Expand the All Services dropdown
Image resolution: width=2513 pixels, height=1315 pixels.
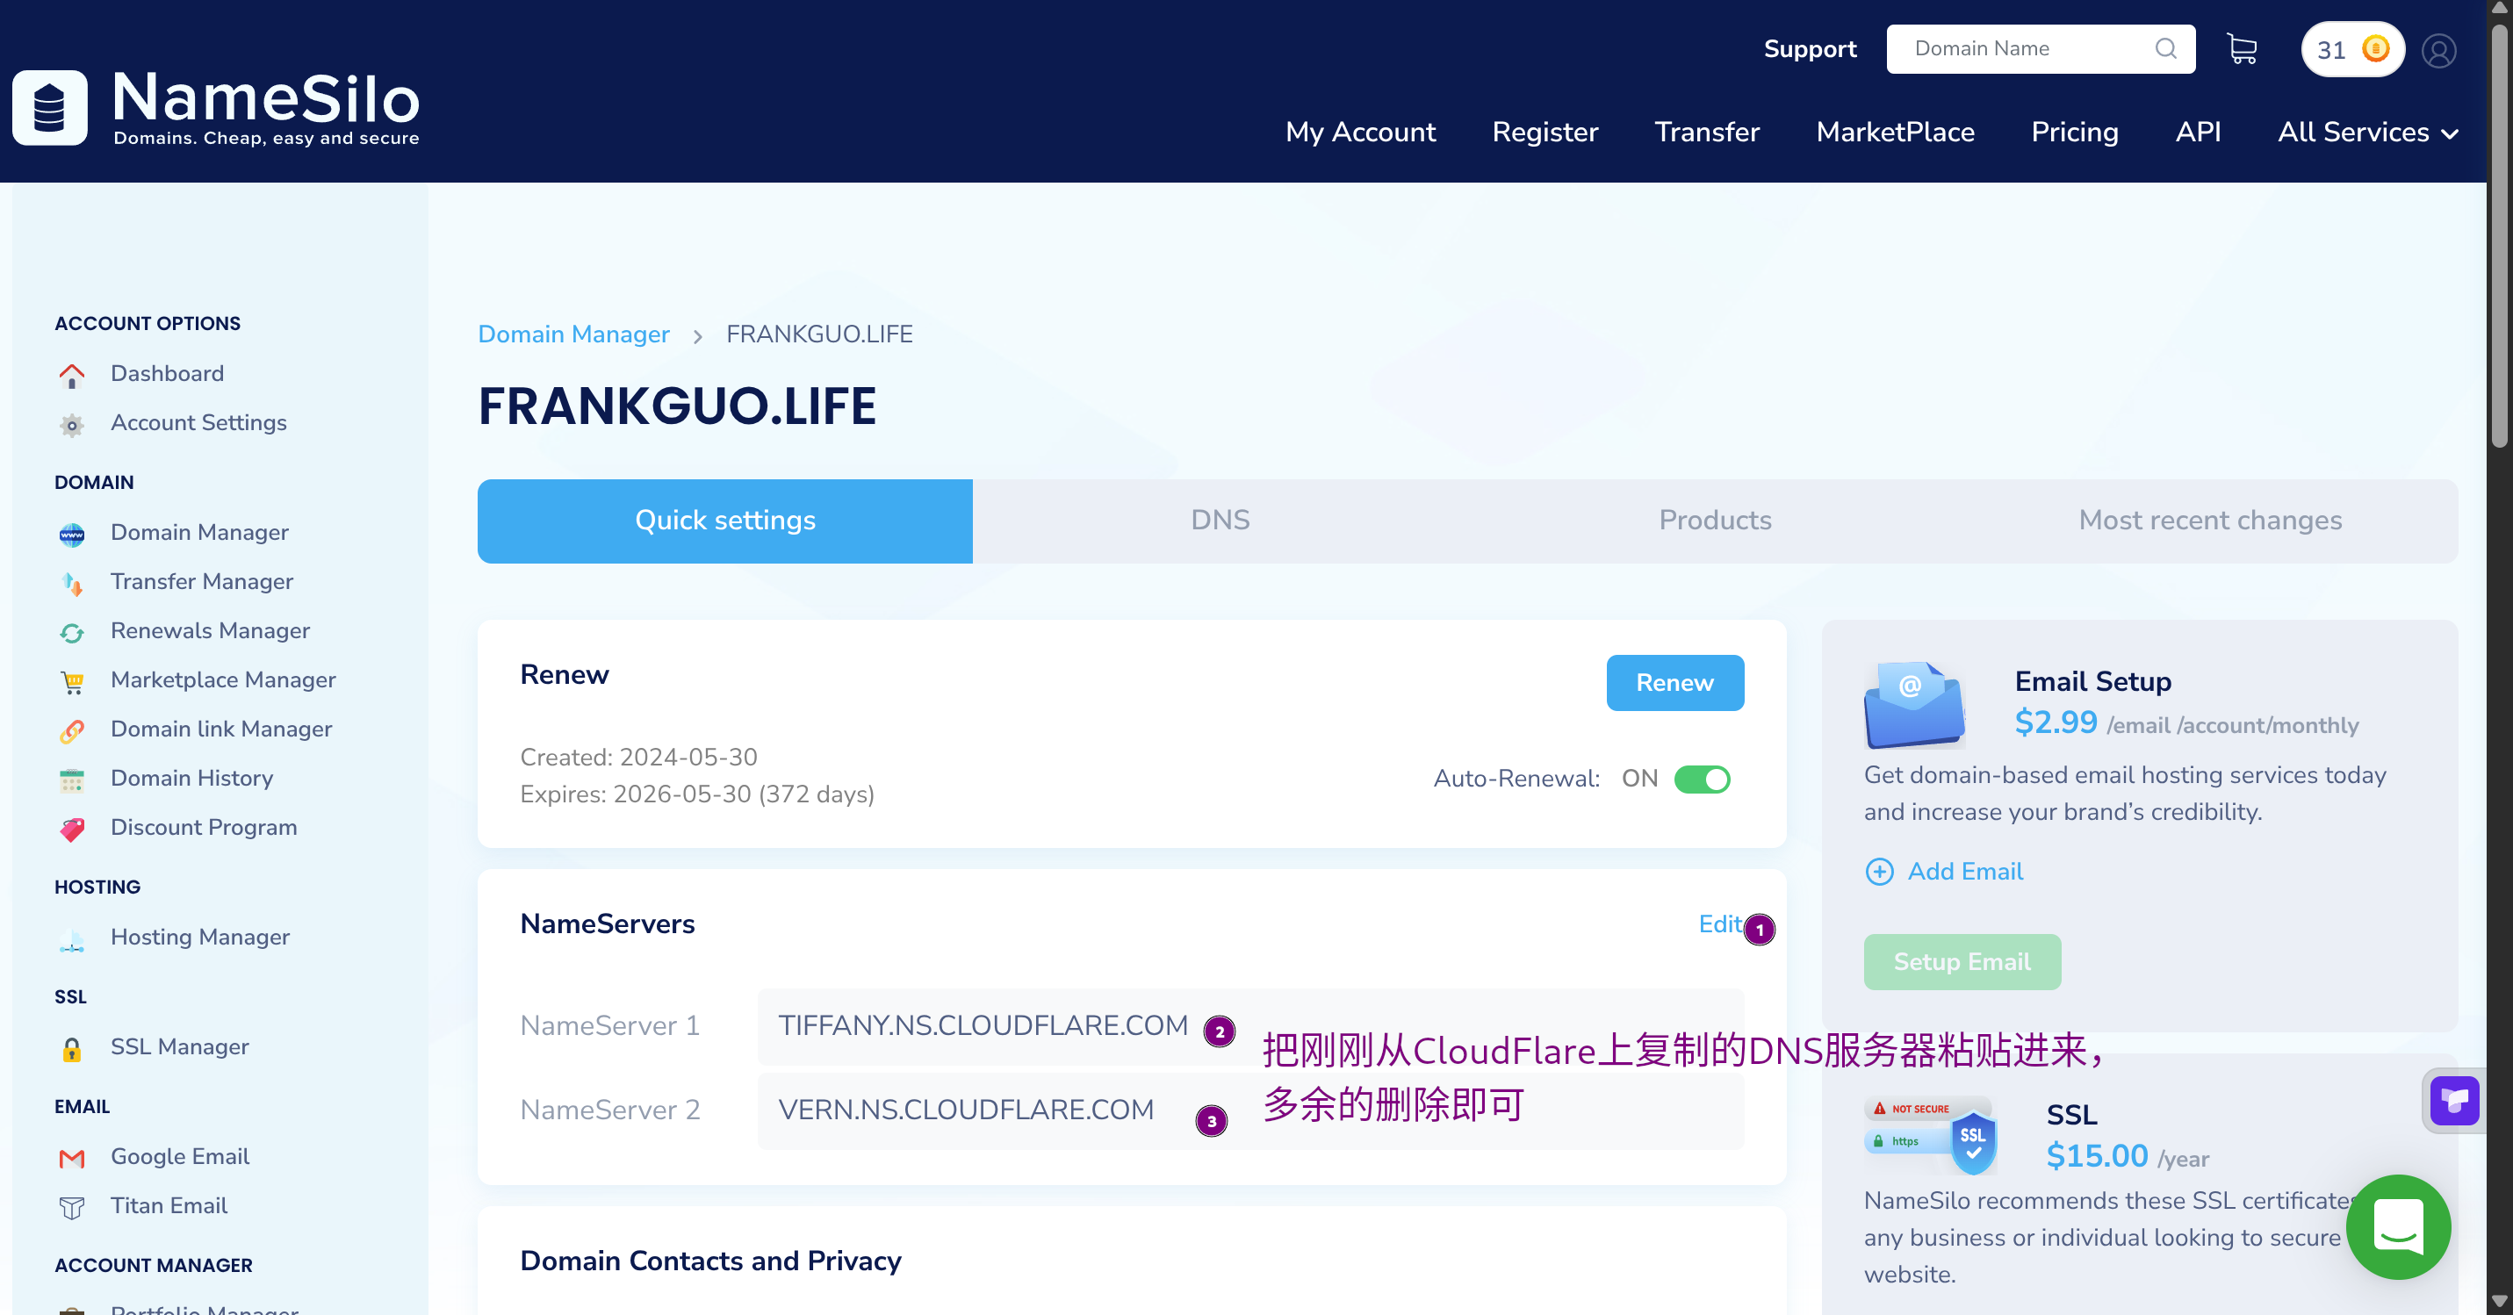click(x=2366, y=132)
